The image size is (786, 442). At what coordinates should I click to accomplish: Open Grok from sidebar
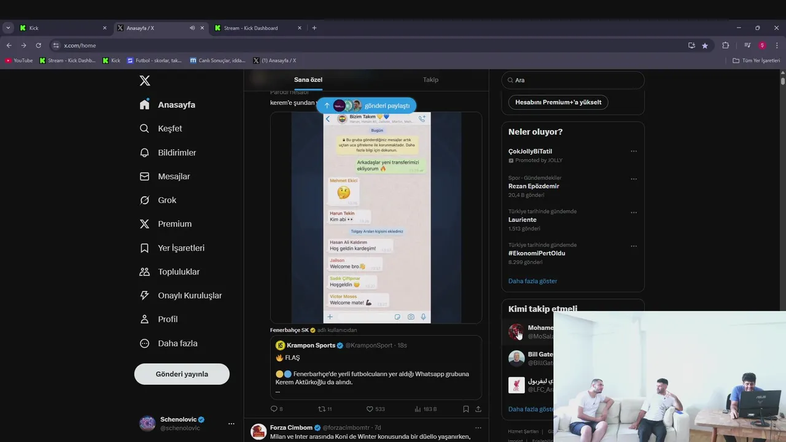(x=158, y=200)
